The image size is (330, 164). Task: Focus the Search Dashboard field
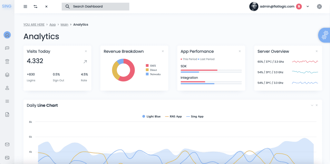pos(95,6)
